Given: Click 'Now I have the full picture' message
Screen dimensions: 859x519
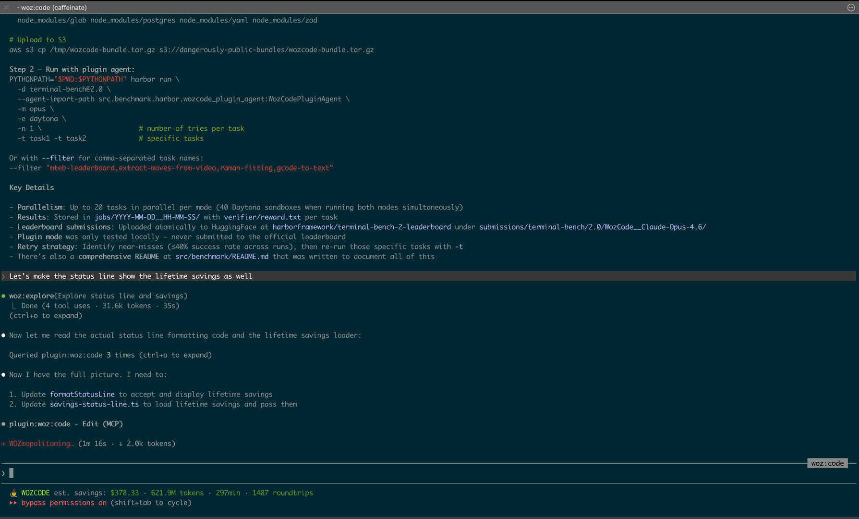Looking at the screenshot, I should pos(88,375).
